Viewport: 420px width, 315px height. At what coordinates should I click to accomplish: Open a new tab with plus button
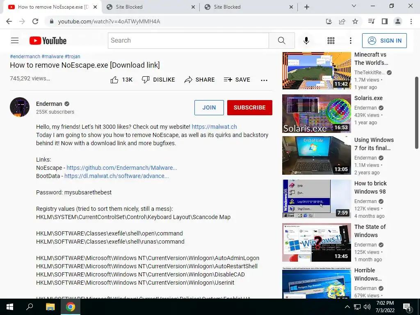tap(307, 7)
